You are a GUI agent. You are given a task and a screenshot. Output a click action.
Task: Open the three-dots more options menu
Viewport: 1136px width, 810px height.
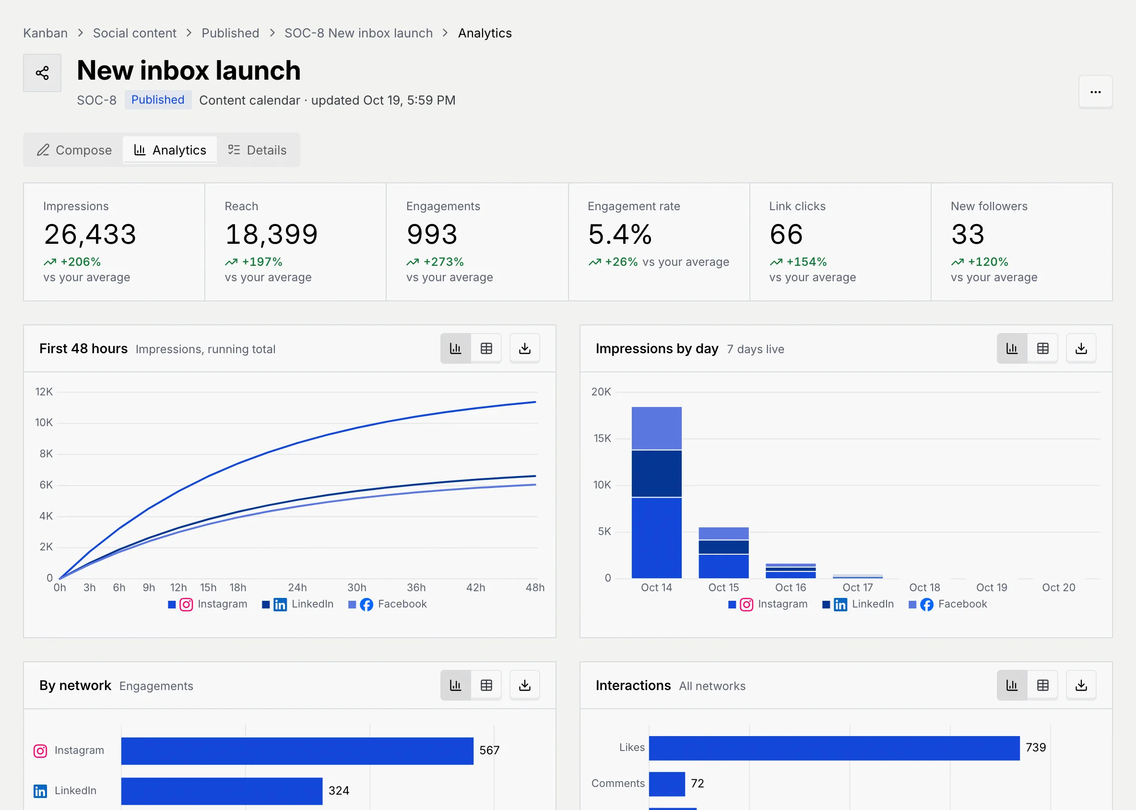pyautogui.click(x=1095, y=92)
